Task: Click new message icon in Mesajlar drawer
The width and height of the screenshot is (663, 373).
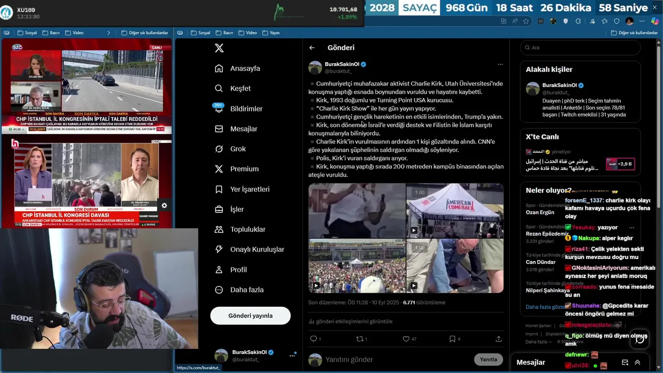Action: pyautogui.click(x=625, y=363)
